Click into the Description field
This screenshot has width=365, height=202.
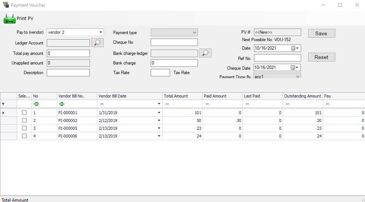[68, 73]
